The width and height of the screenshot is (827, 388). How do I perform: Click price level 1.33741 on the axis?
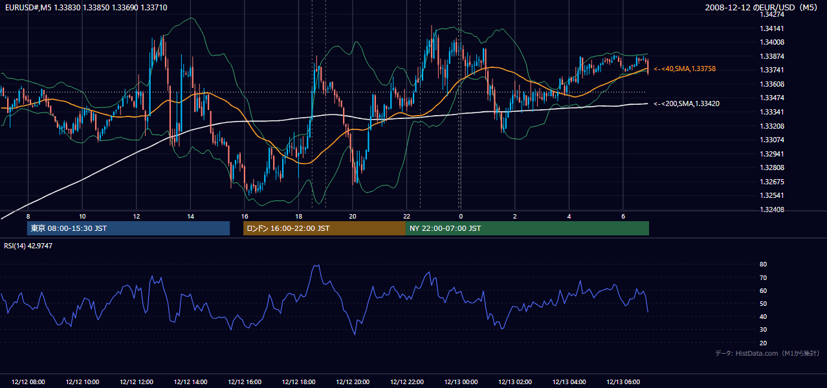click(773, 70)
